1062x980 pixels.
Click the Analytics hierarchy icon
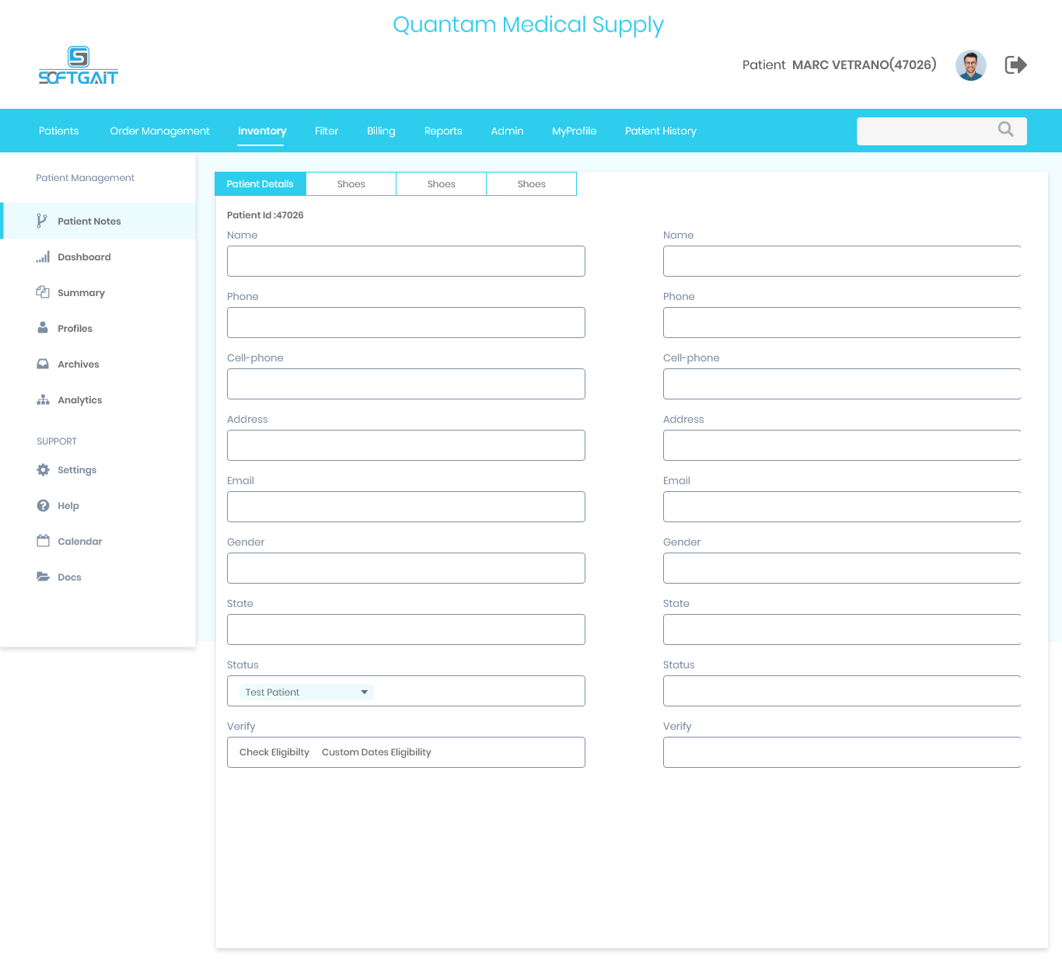pyautogui.click(x=43, y=399)
